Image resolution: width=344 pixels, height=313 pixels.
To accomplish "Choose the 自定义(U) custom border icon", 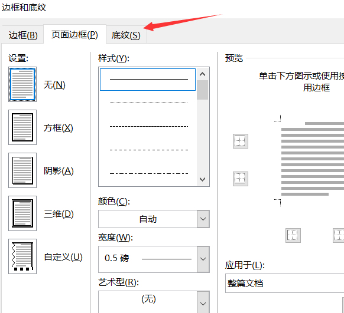I will (x=22, y=256).
